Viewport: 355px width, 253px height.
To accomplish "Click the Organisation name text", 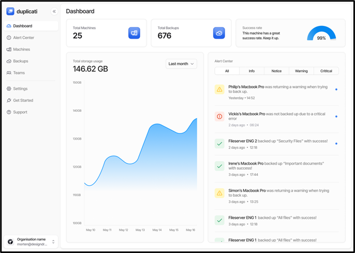I will pyautogui.click(x=31, y=239).
